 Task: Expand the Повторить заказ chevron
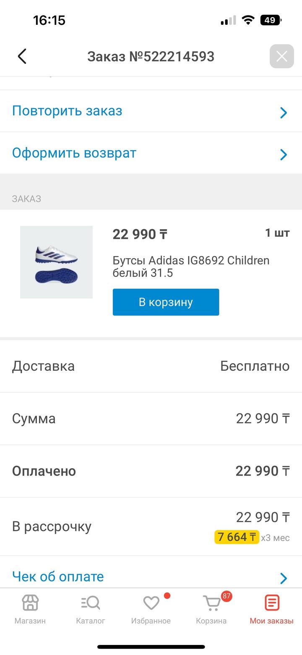tap(284, 112)
